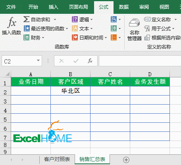181x165 pixels.
Task: Expand the 日期和时间 dropdown arrow
Action: coord(106,38)
